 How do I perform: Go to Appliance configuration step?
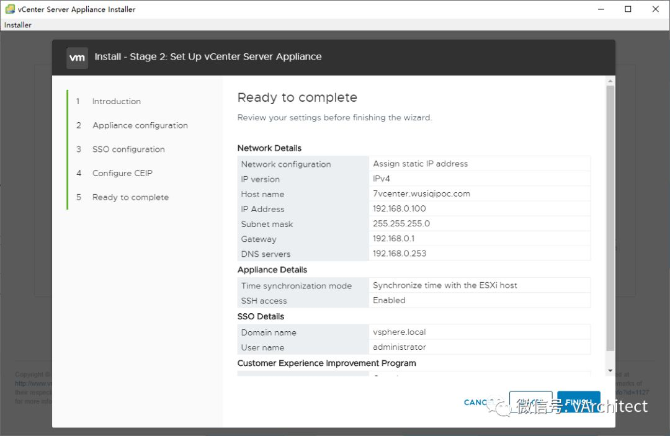[140, 125]
